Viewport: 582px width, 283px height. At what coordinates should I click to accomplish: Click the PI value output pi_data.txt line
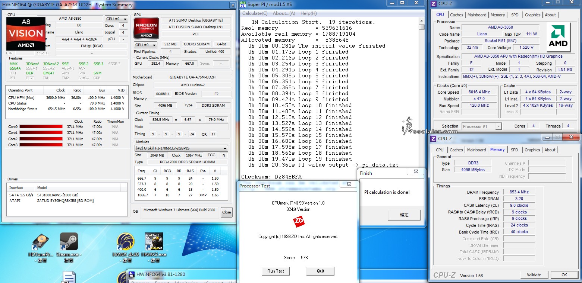323,165
